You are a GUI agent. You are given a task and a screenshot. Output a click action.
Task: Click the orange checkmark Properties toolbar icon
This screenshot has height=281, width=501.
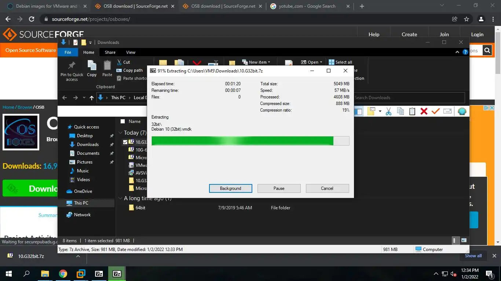(x=436, y=112)
